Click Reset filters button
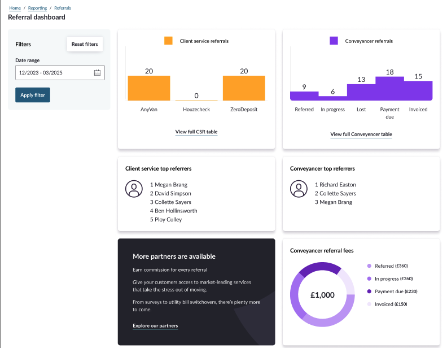This screenshot has height=348, width=447. [x=85, y=44]
